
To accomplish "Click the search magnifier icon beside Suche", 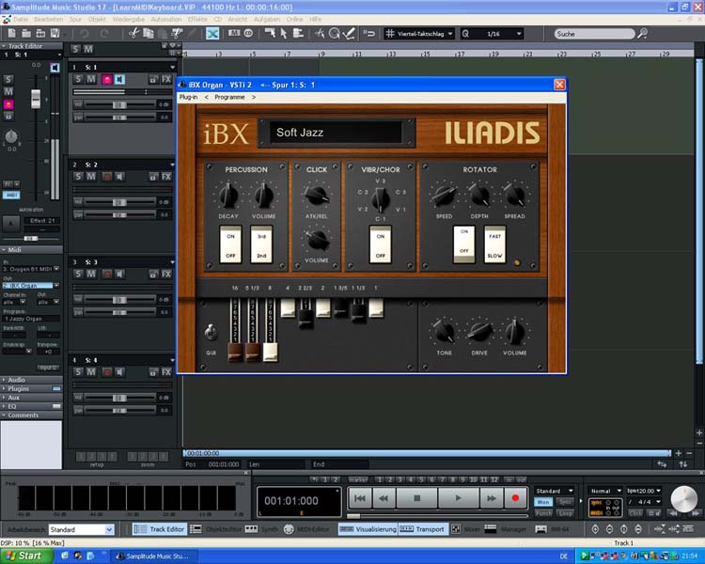I will coord(643,33).
